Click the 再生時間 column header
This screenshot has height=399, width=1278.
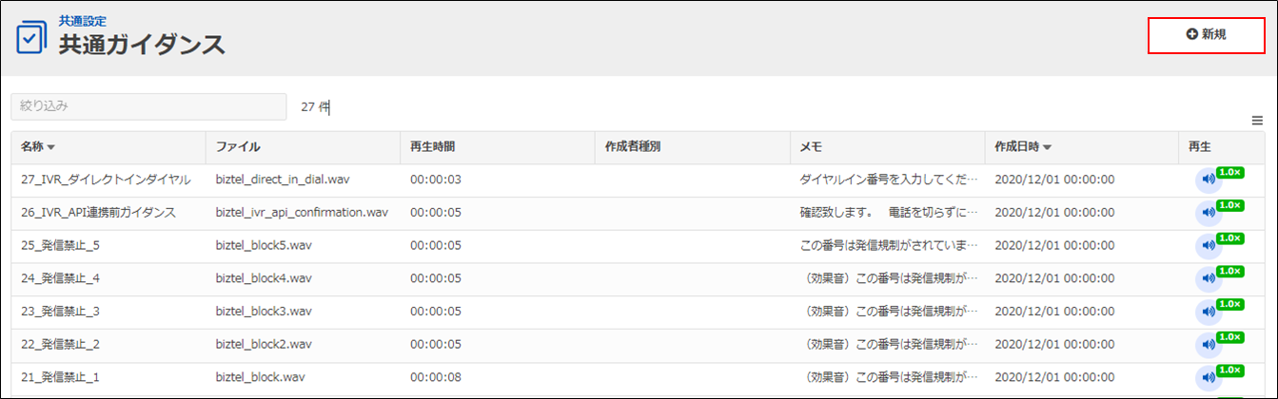click(433, 147)
